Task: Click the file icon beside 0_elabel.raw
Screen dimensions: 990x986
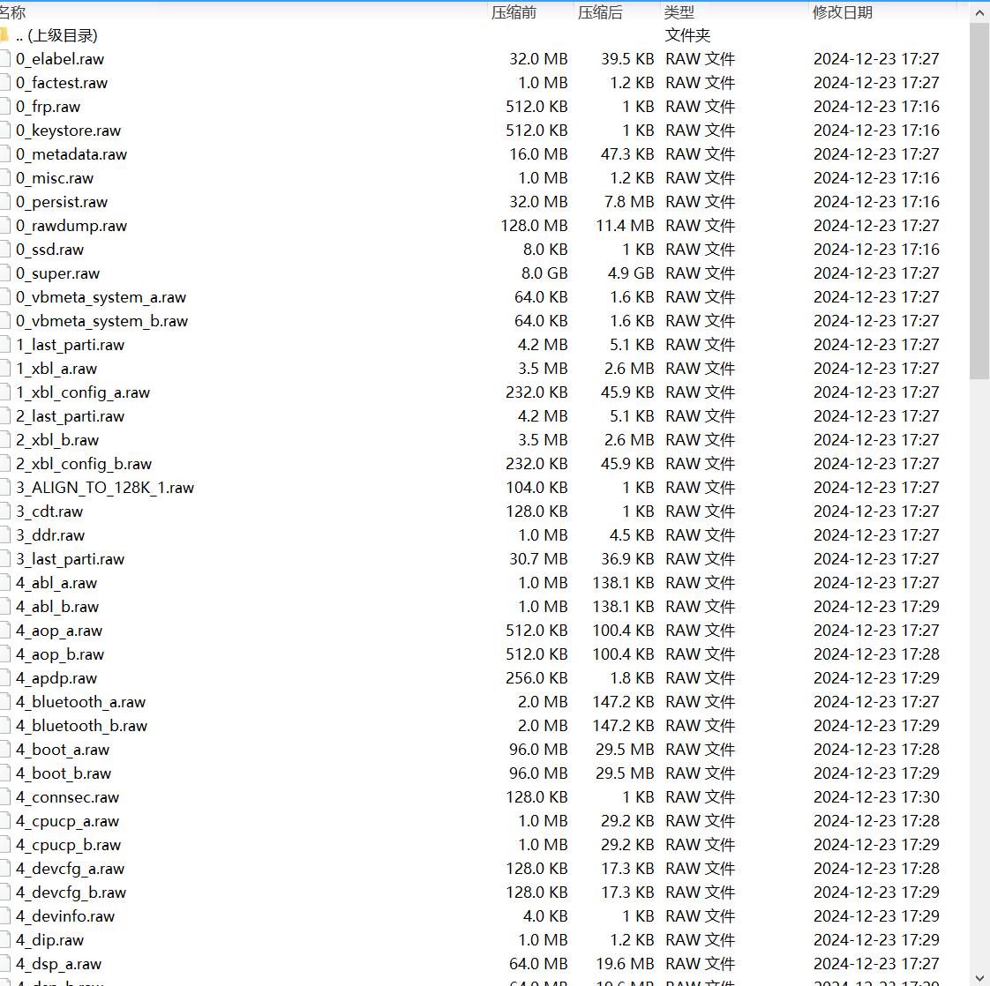Action: point(4,59)
